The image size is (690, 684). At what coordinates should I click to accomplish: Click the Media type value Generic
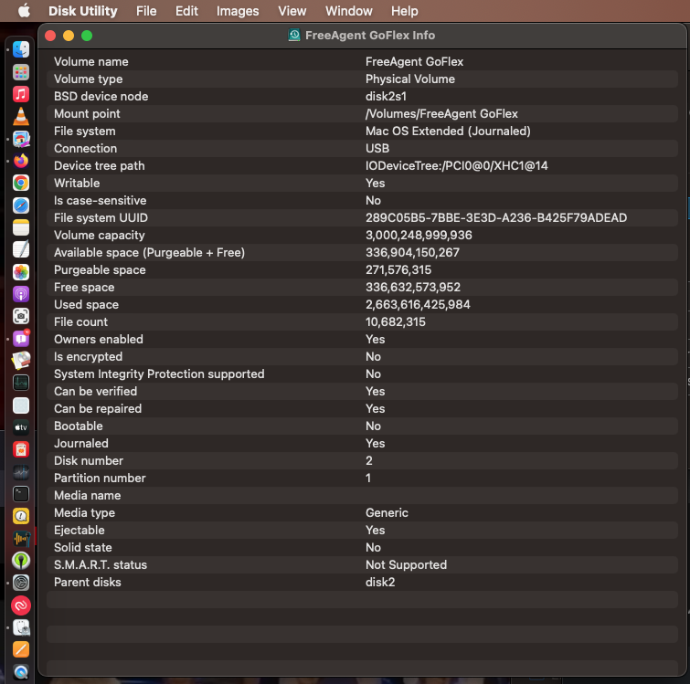point(387,513)
